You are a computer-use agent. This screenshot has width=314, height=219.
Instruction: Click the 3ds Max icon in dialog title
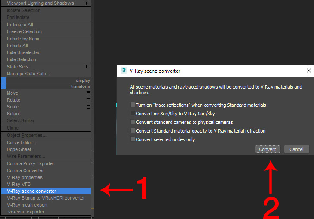tap(124, 71)
